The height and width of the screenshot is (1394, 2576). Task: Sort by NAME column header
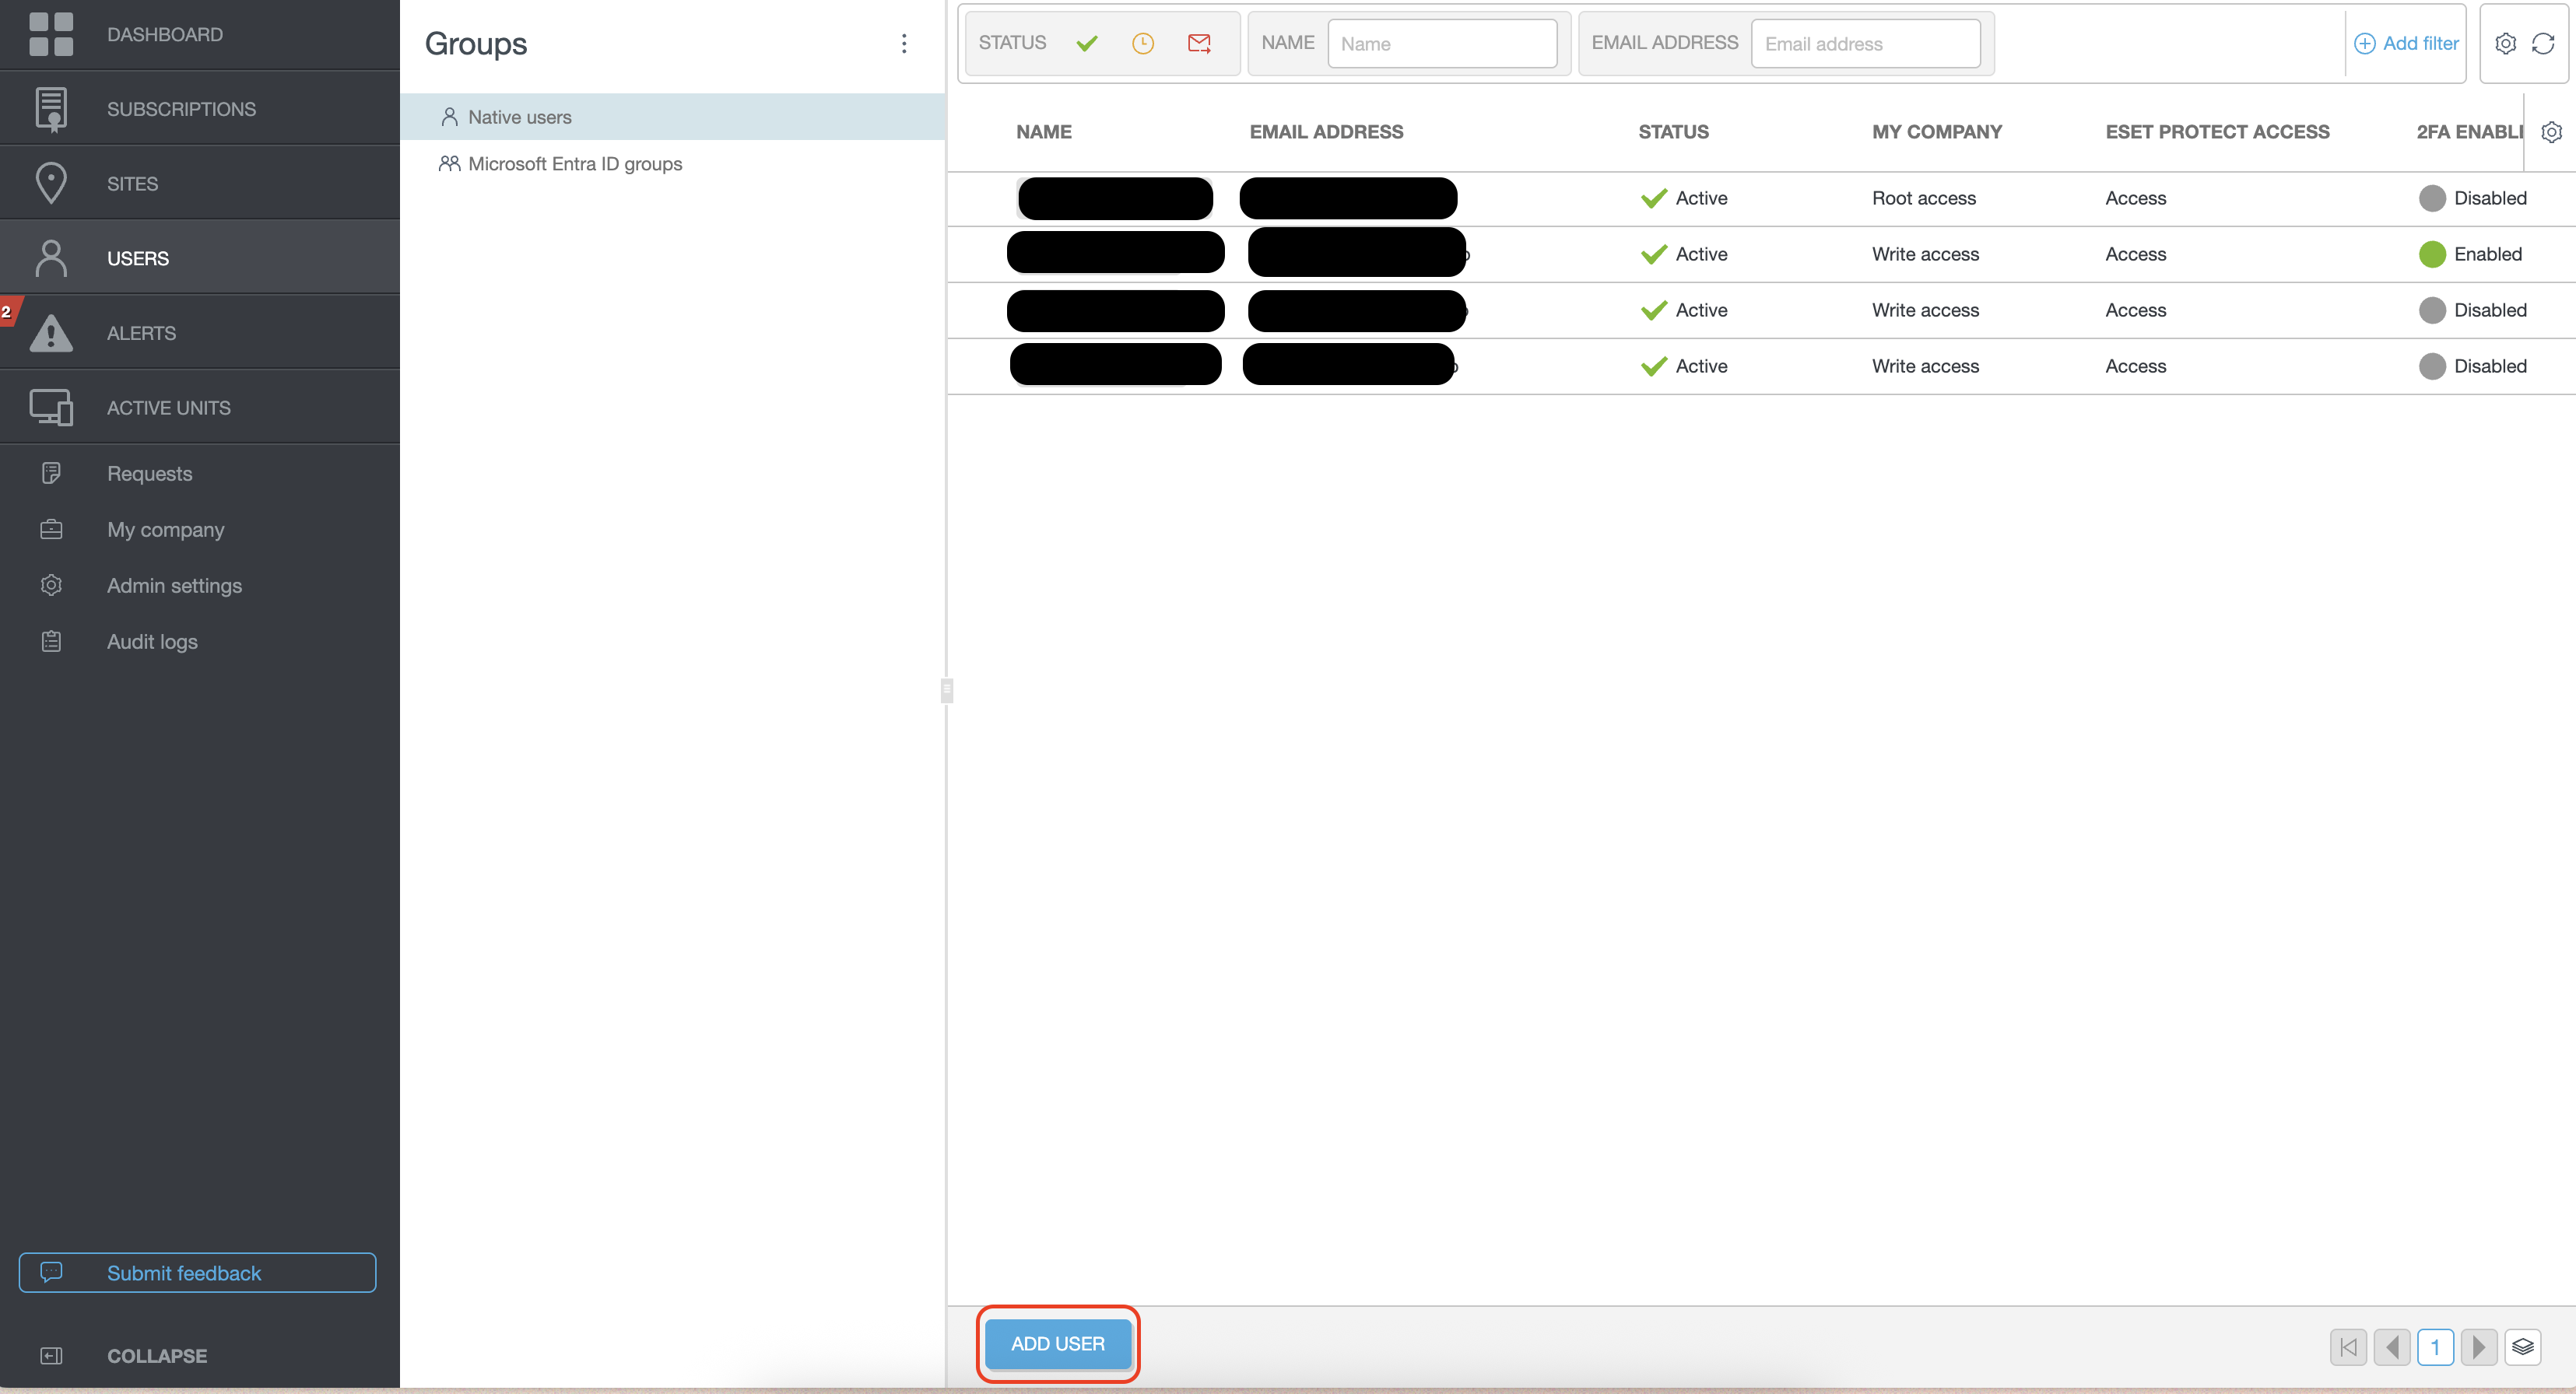pyautogui.click(x=1043, y=132)
